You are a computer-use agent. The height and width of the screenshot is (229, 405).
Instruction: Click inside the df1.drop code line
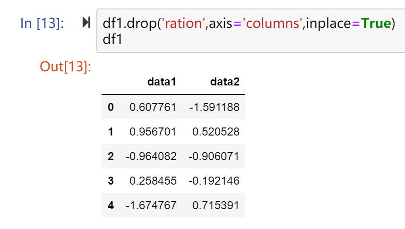(x=249, y=23)
